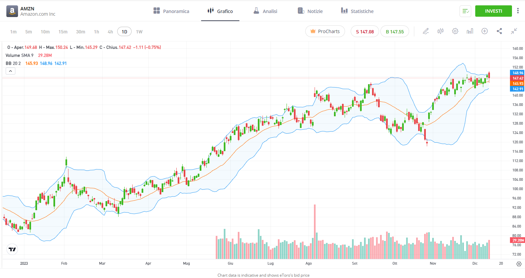
Task: Select the Grafico tab
Action: 220,11
